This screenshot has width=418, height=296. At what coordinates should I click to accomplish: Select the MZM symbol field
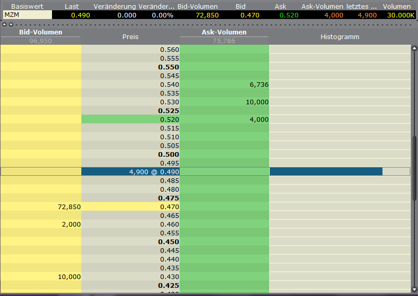[x=27, y=15]
